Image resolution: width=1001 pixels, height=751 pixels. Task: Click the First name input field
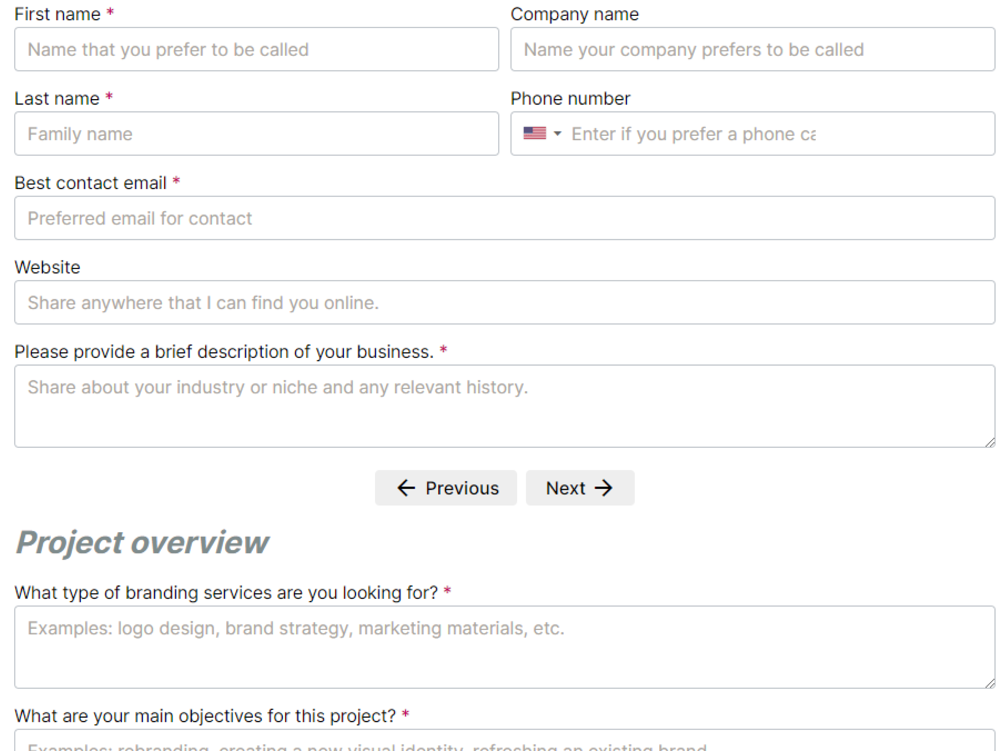[x=256, y=49]
